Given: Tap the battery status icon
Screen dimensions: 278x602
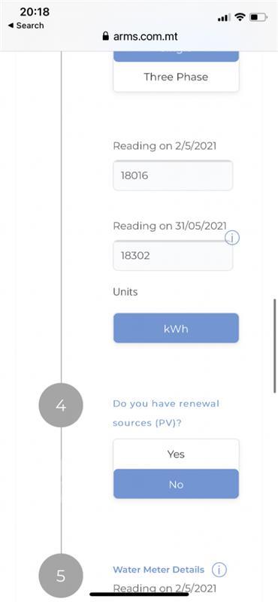Looking at the screenshot, I should pyautogui.click(x=258, y=17).
